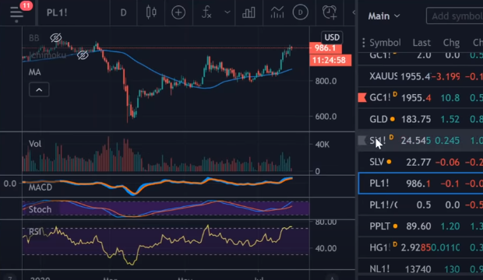This screenshot has width=483, height=280.
Task: Select the Vol indicator label
Action: [x=35, y=144]
